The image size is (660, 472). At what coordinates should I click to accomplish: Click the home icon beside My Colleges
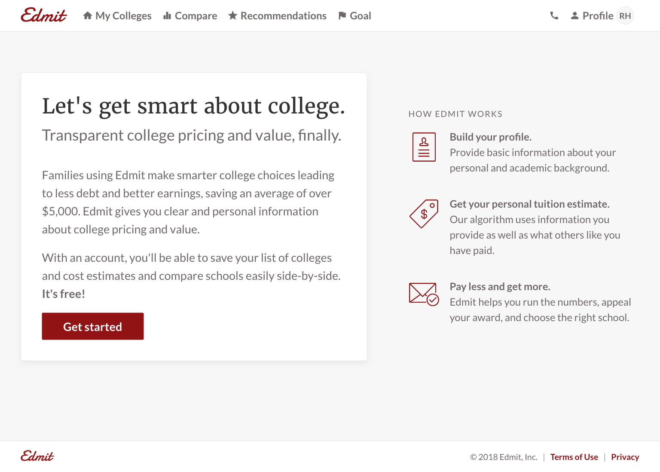(x=88, y=15)
